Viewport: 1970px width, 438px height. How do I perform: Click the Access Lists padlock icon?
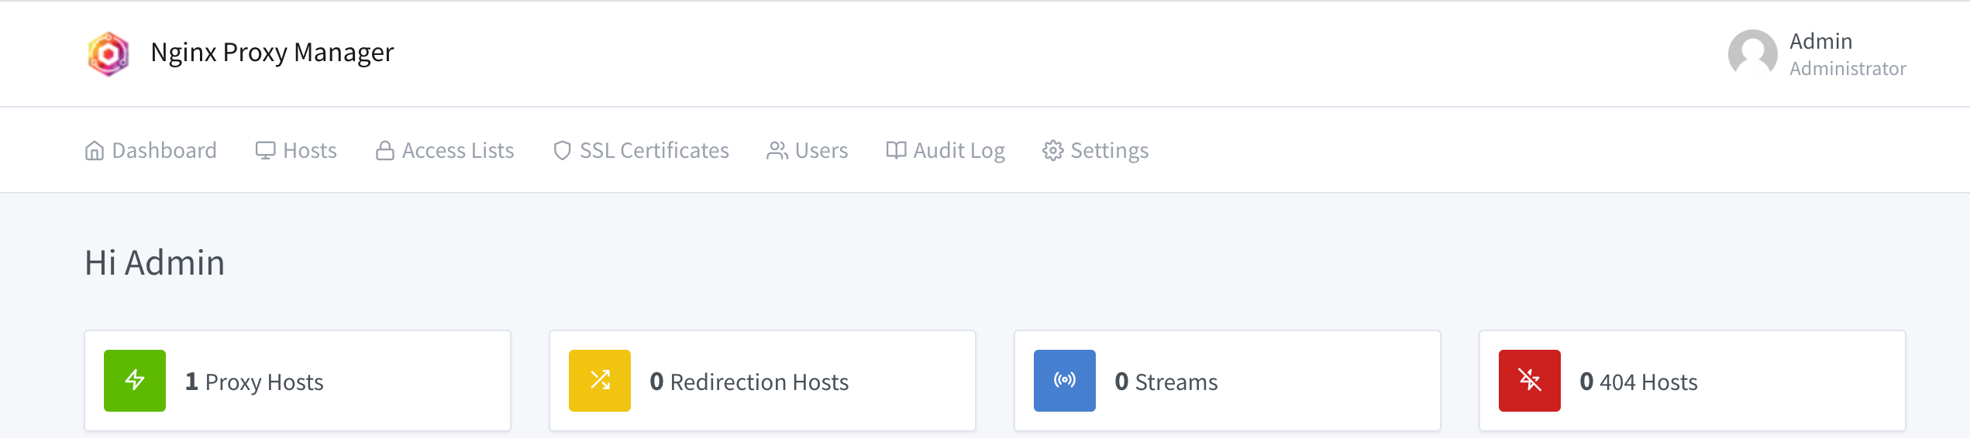(x=384, y=151)
